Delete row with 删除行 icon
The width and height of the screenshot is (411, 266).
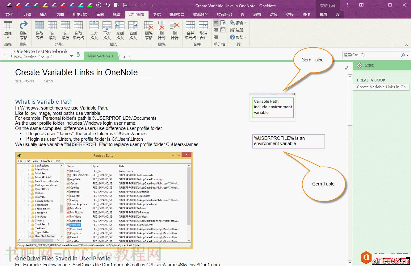[175, 26]
